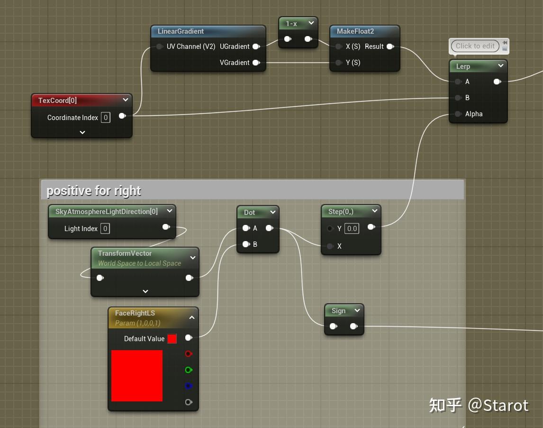Open the Lerp node header dropdown

pos(501,65)
